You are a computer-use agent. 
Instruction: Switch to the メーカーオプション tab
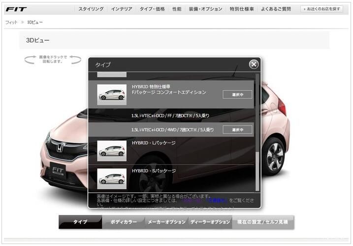(166, 222)
